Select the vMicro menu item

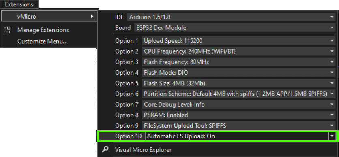49,16
